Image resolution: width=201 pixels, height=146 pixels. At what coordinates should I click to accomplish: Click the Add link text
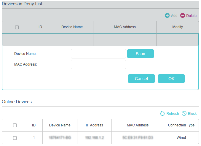click(x=174, y=16)
